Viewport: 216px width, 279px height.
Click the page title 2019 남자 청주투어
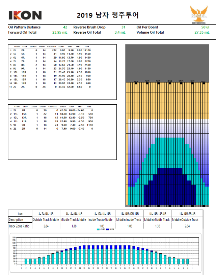pyautogui.click(x=108, y=15)
